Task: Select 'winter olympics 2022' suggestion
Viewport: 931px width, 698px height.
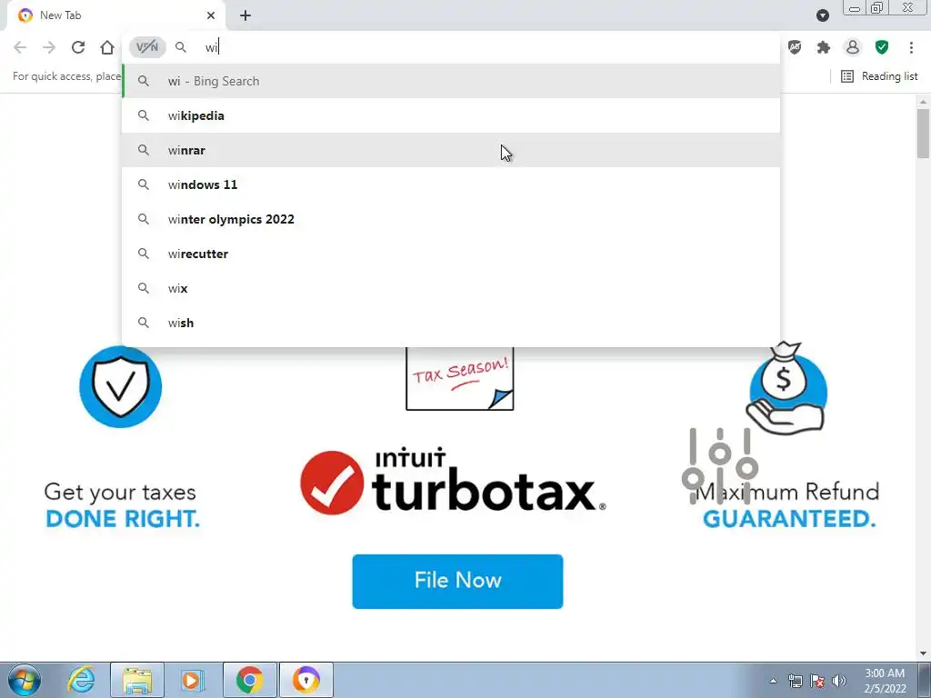Action: pos(451,219)
